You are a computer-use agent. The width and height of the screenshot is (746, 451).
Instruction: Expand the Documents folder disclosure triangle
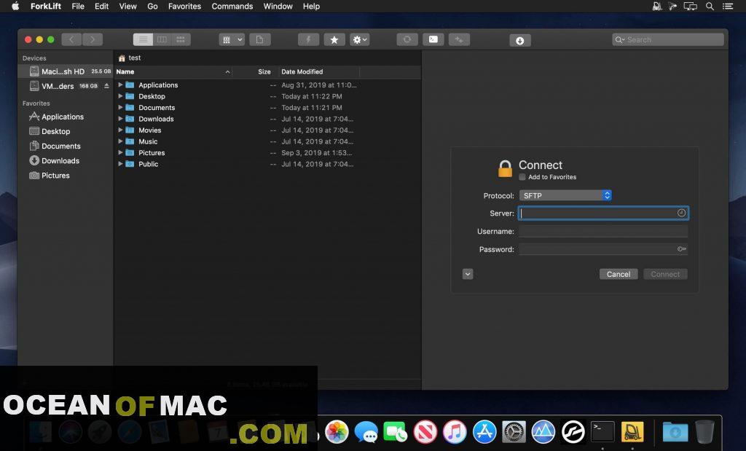pyautogui.click(x=120, y=108)
